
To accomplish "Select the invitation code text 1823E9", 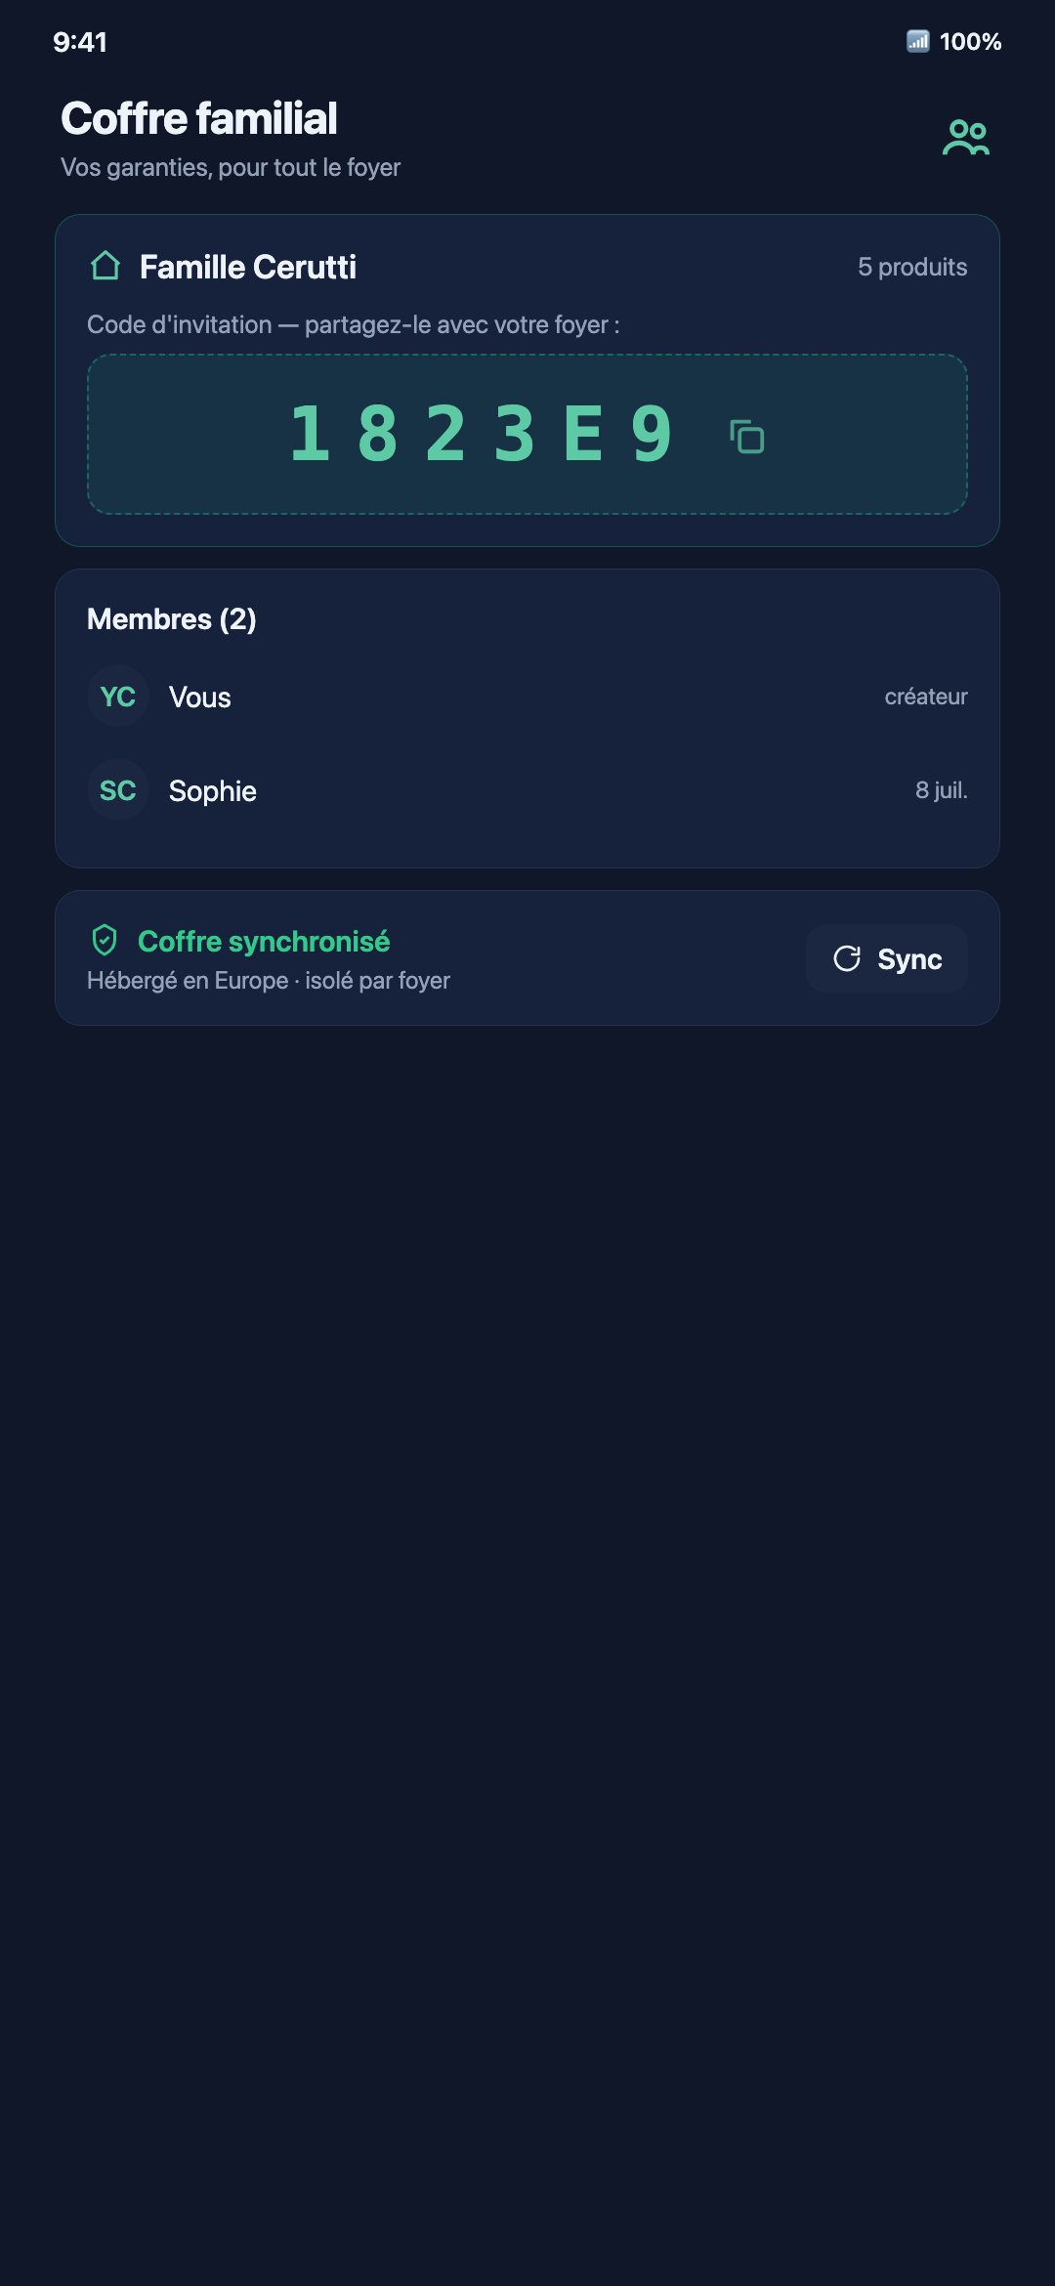I will point(482,434).
